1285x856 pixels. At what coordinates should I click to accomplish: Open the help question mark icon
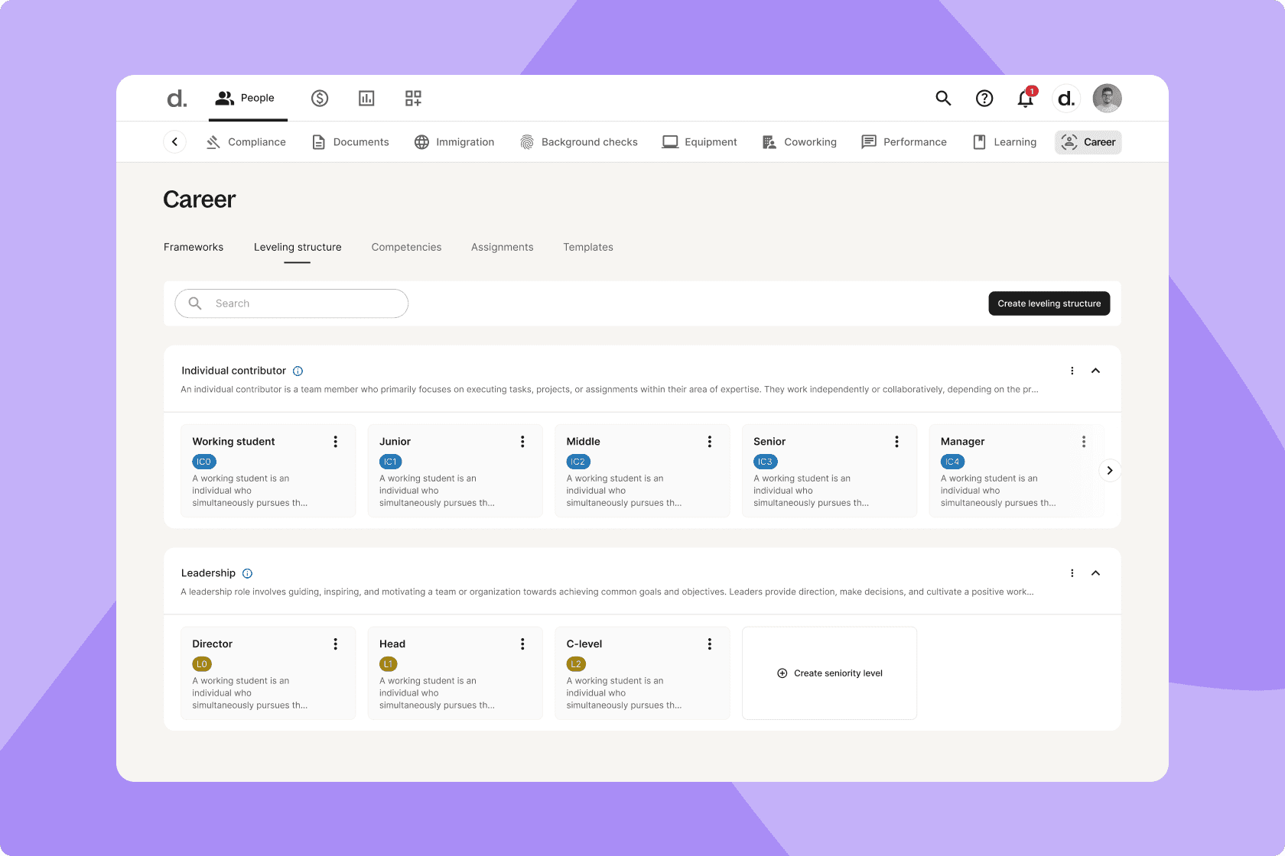(x=984, y=98)
